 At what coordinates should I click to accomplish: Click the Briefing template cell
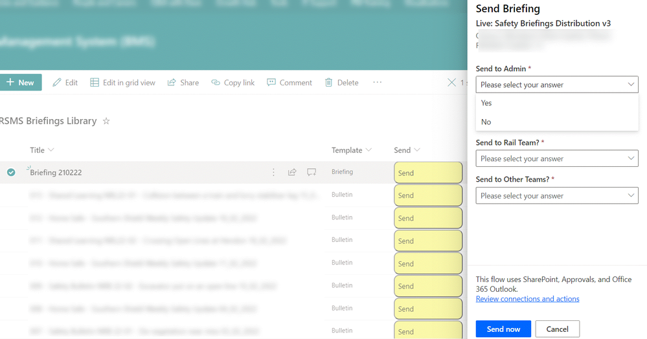pyautogui.click(x=342, y=171)
